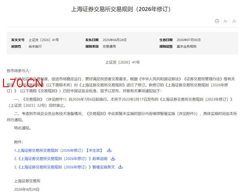Click the 生效日期 label

(x=166, y=40)
